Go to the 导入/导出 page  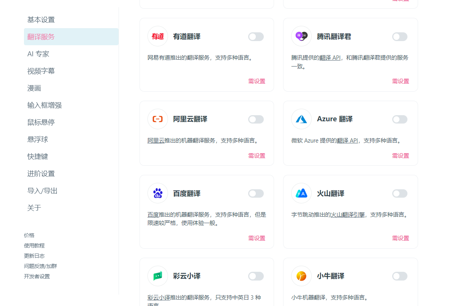tap(71, 191)
